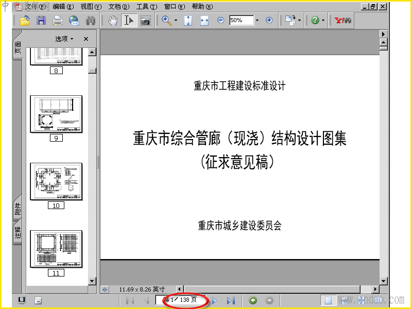The image size is (412, 309).
Task: Open search with the binoculars icon
Action: click(91, 20)
